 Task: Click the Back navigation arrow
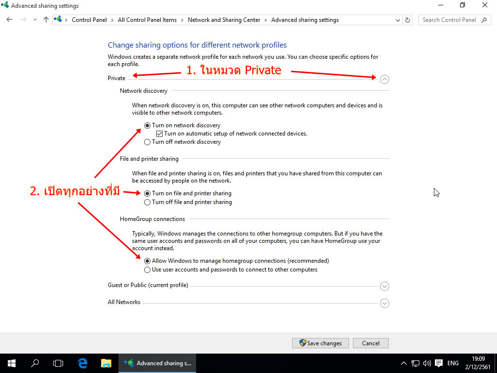[10, 20]
